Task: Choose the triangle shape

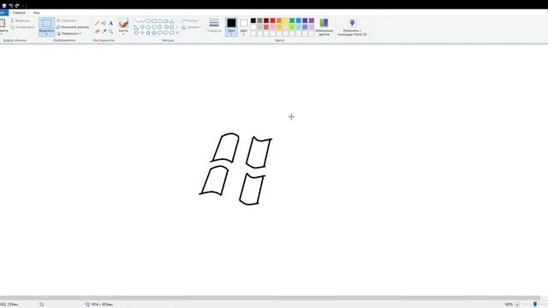Action: (x=172, y=21)
